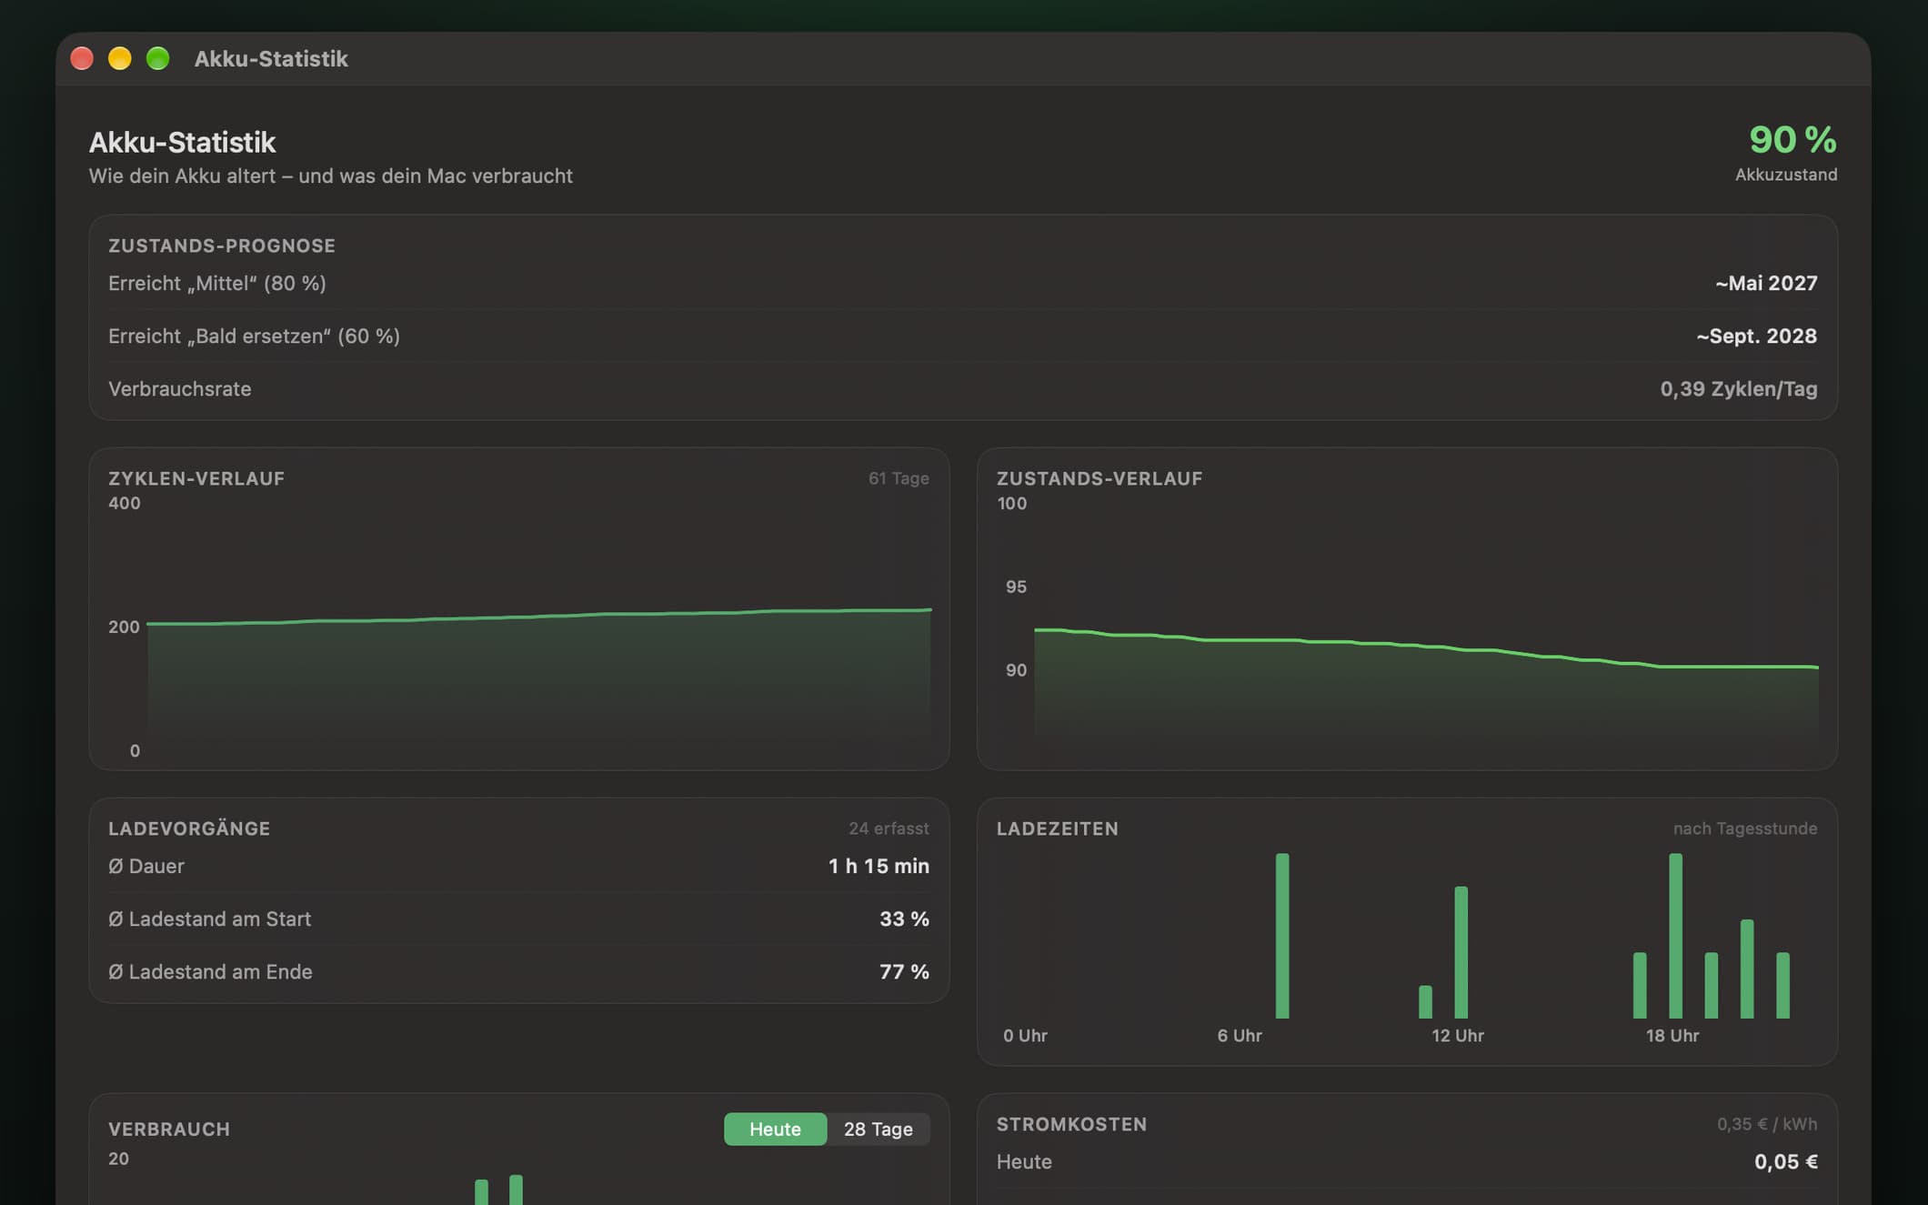Image resolution: width=1928 pixels, height=1205 pixels.
Task: Click the 6 Uhr axis label
Action: (1240, 1036)
